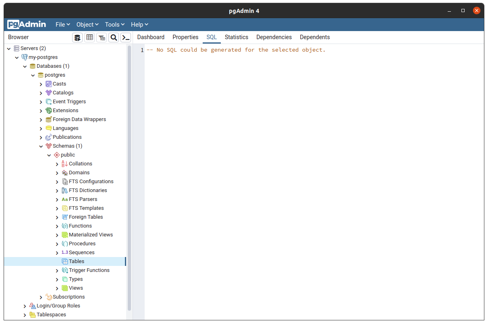Open the File menu
Image resolution: width=488 pixels, height=324 pixels.
(x=63, y=25)
